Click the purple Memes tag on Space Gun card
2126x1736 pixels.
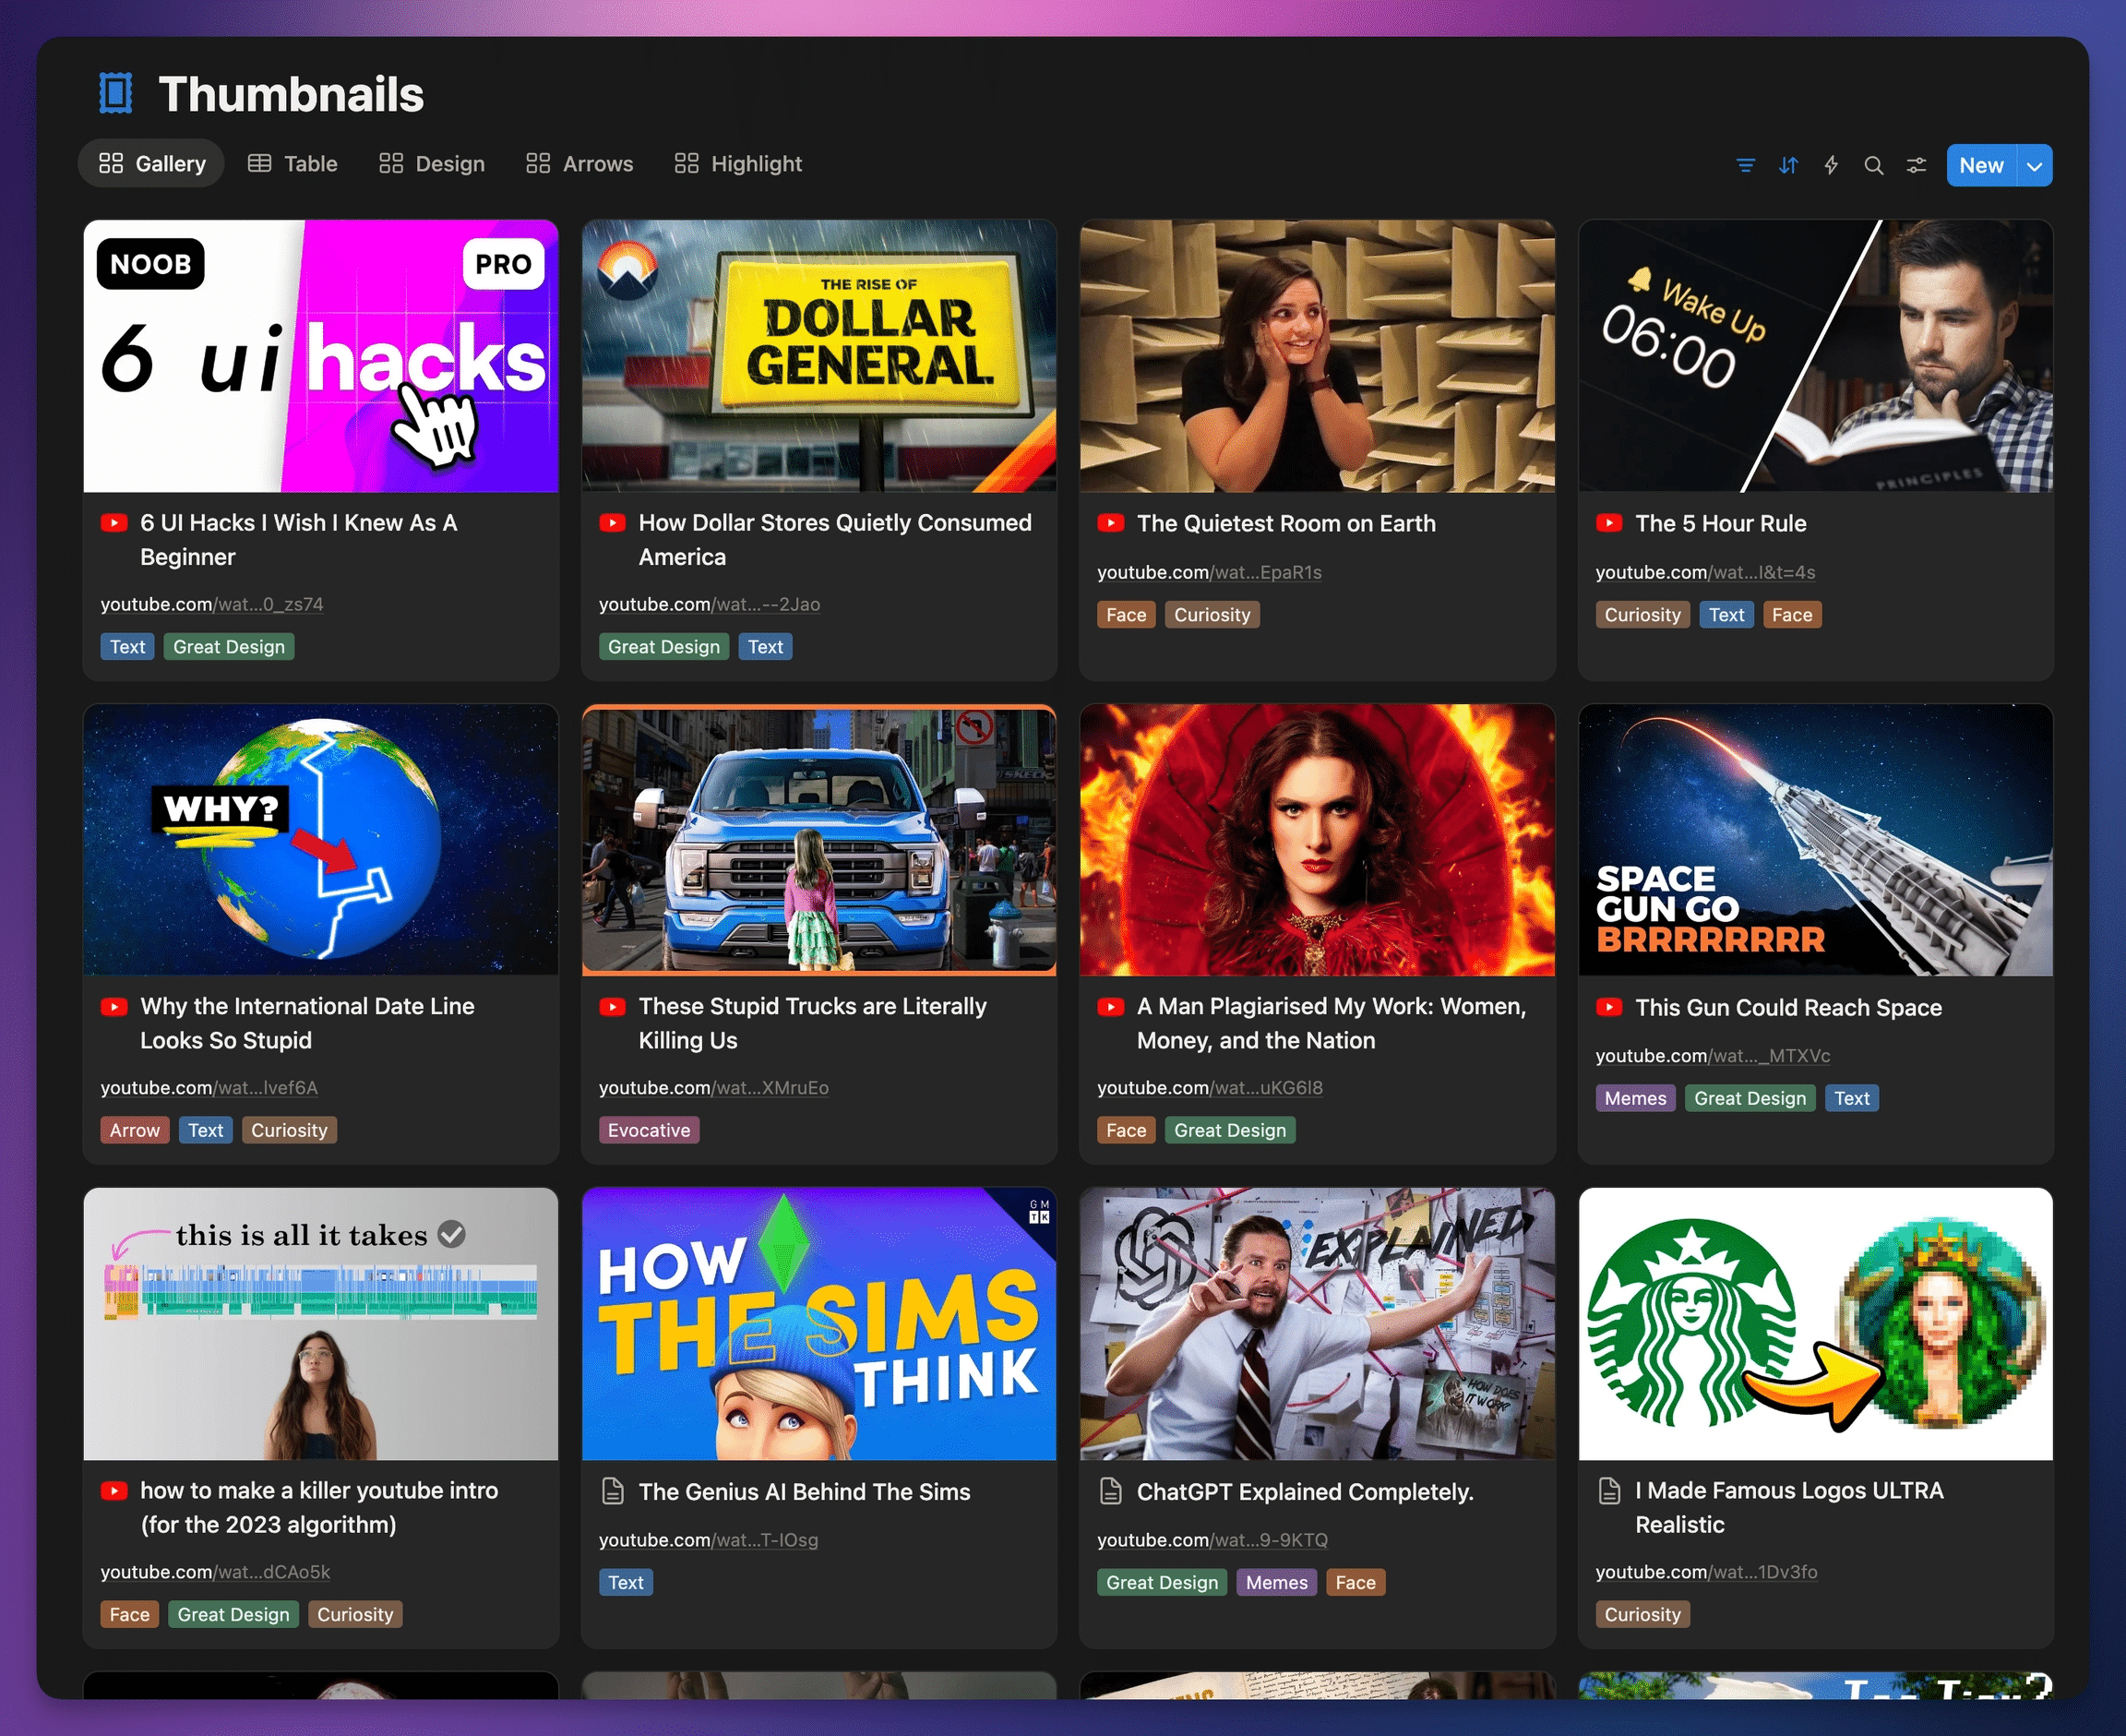tap(1634, 1098)
